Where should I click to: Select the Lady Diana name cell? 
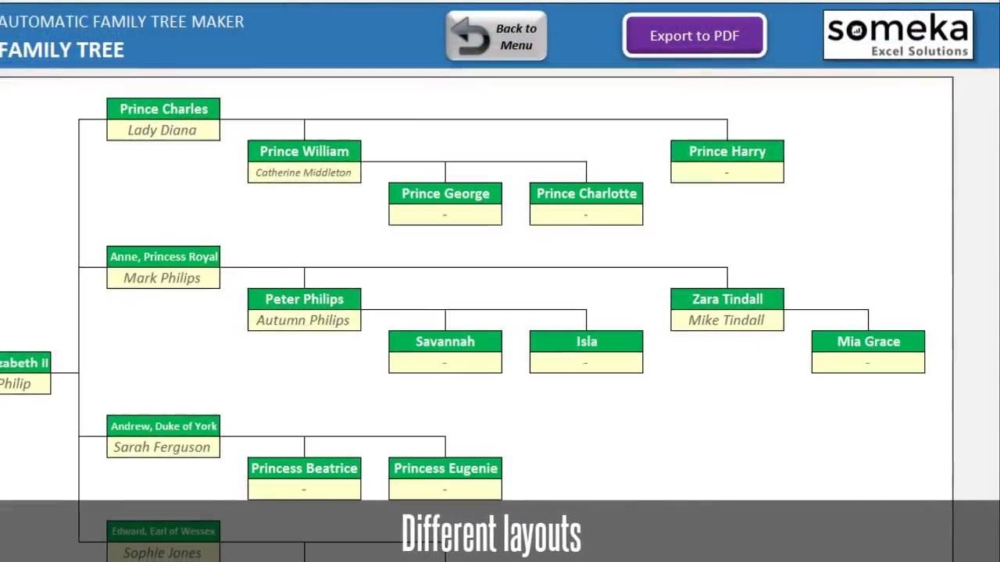click(x=162, y=130)
